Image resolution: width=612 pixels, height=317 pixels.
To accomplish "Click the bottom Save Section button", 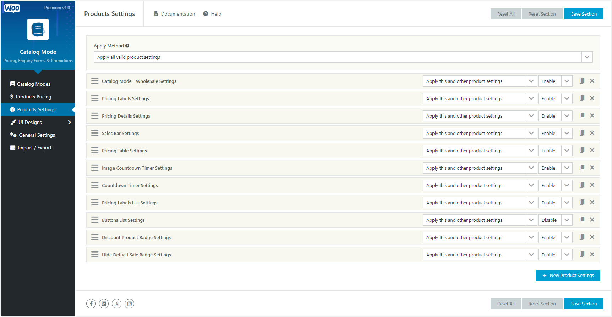I will [x=584, y=304].
